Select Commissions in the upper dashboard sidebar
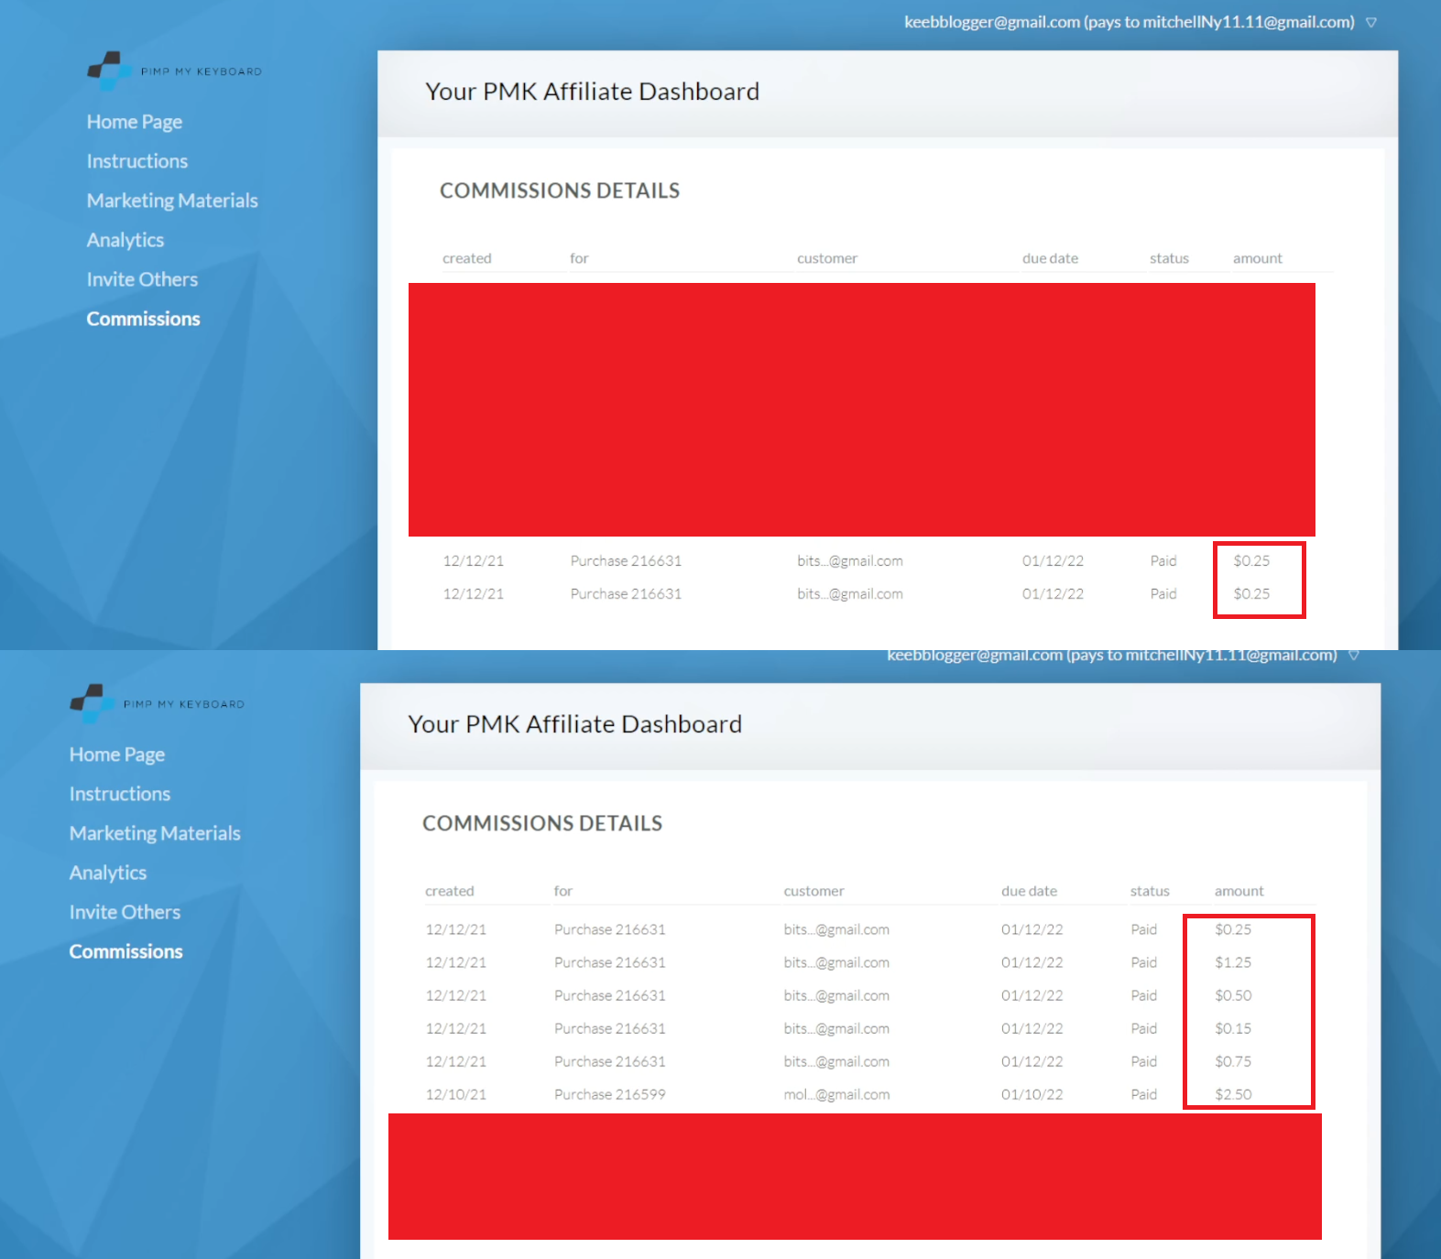Screen dimensions: 1441x1259 [x=143, y=319]
